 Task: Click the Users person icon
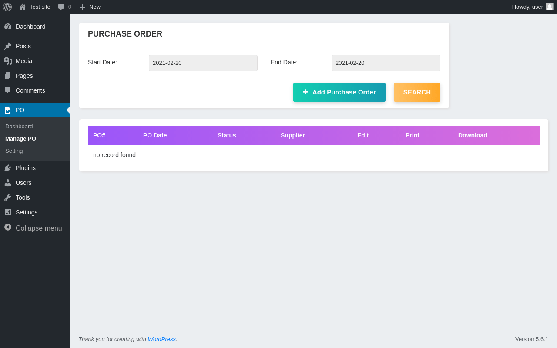click(8, 183)
